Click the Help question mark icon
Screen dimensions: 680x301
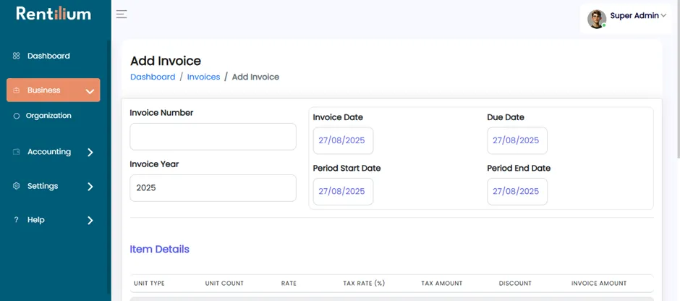[x=17, y=220]
